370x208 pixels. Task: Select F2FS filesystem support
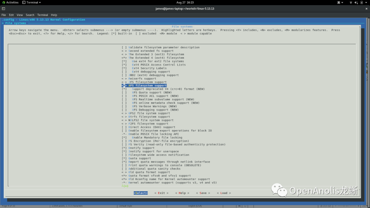[x=145, y=123]
